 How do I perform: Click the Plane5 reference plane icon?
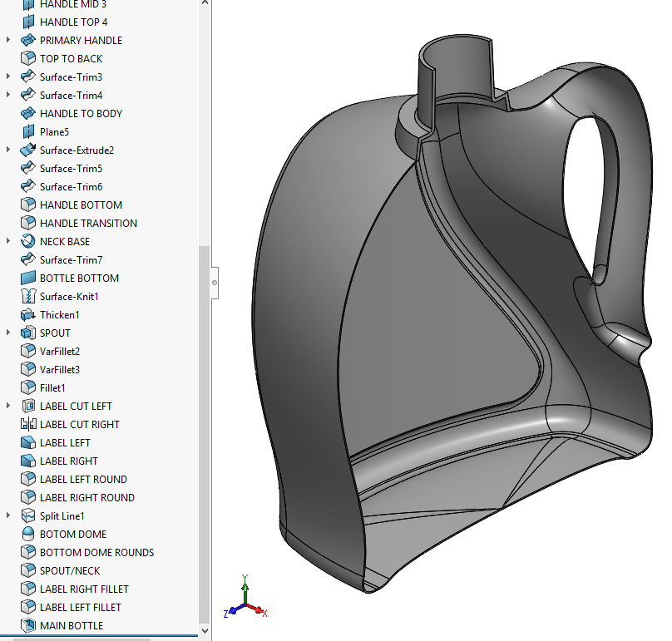pyautogui.click(x=27, y=132)
